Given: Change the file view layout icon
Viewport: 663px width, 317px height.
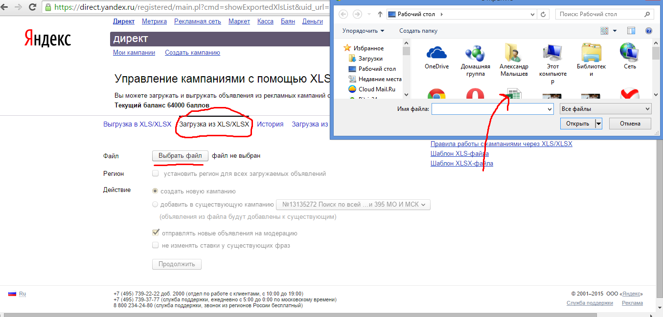Looking at the screenshot, I should click(x=604, y=31).
